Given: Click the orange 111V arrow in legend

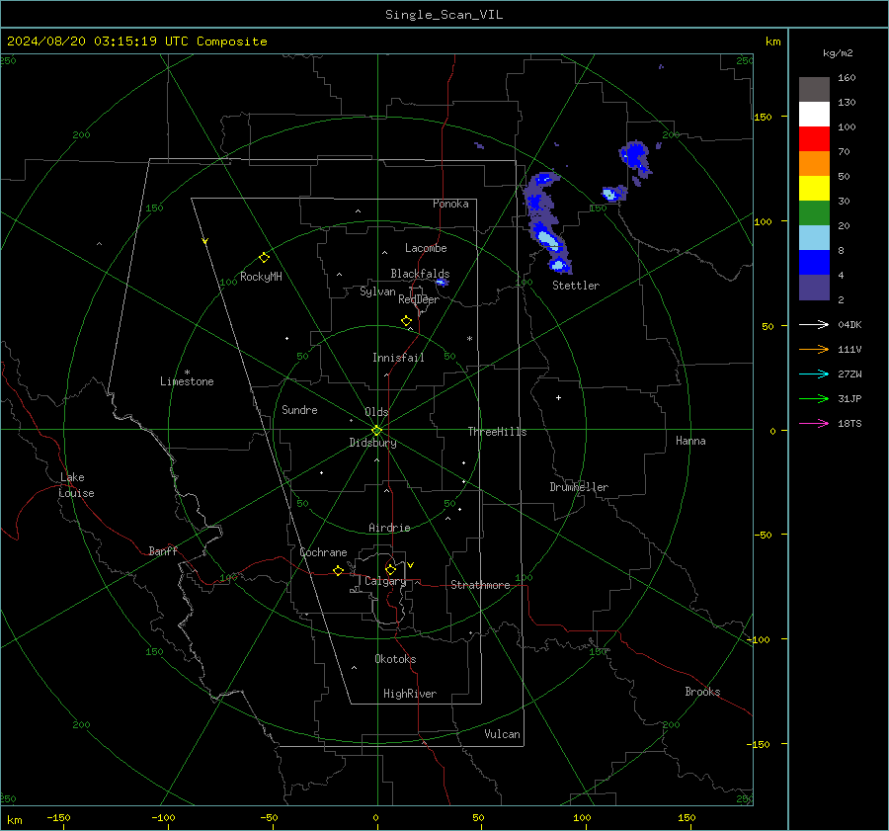Looking at the screenshot, I should [x=814, y=350].
